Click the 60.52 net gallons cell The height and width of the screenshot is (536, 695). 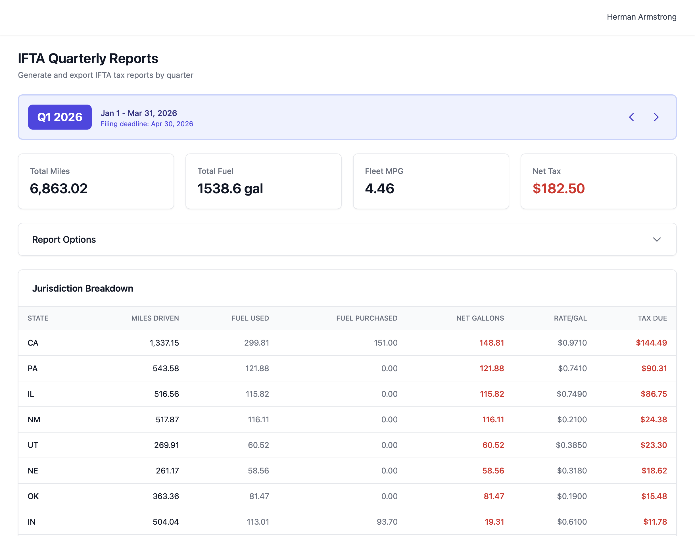pyautogui.click(x=493, y=445)
